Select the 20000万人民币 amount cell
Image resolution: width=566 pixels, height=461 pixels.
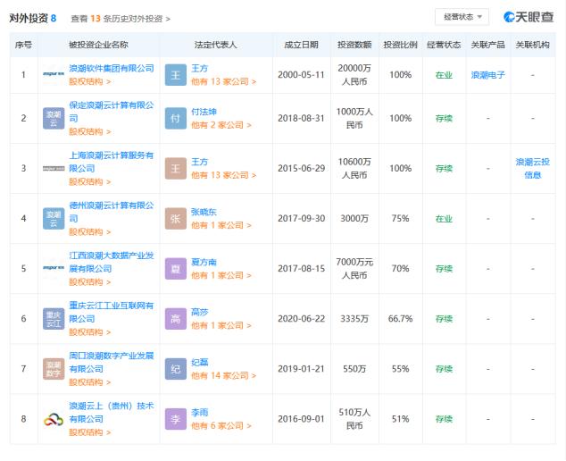coord(354,75)
